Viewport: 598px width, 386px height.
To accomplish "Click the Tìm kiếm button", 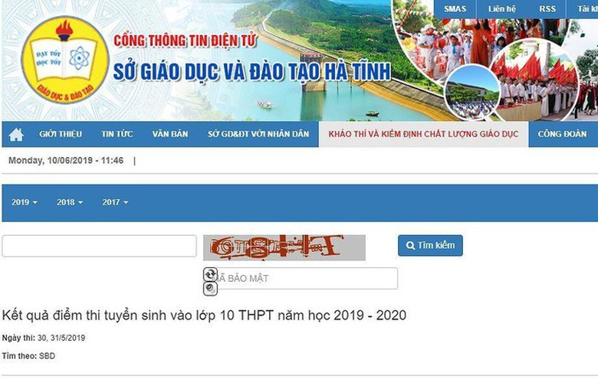I will [x=430, y=245].
